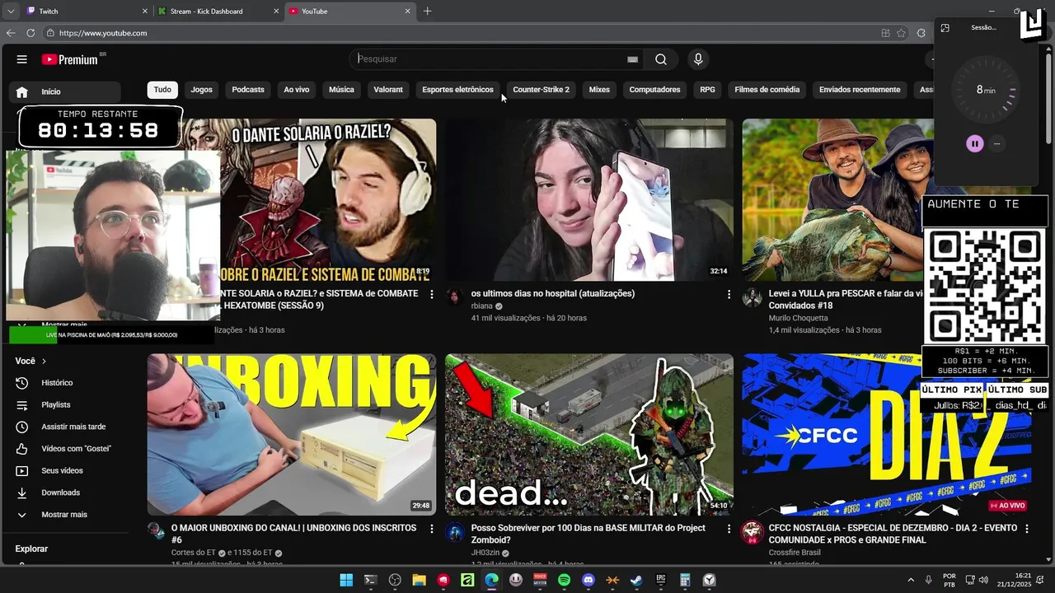Open more options for HEXATOMBE video
Image resolution: width=1055 pixels, height=593 pixels.
431,294
